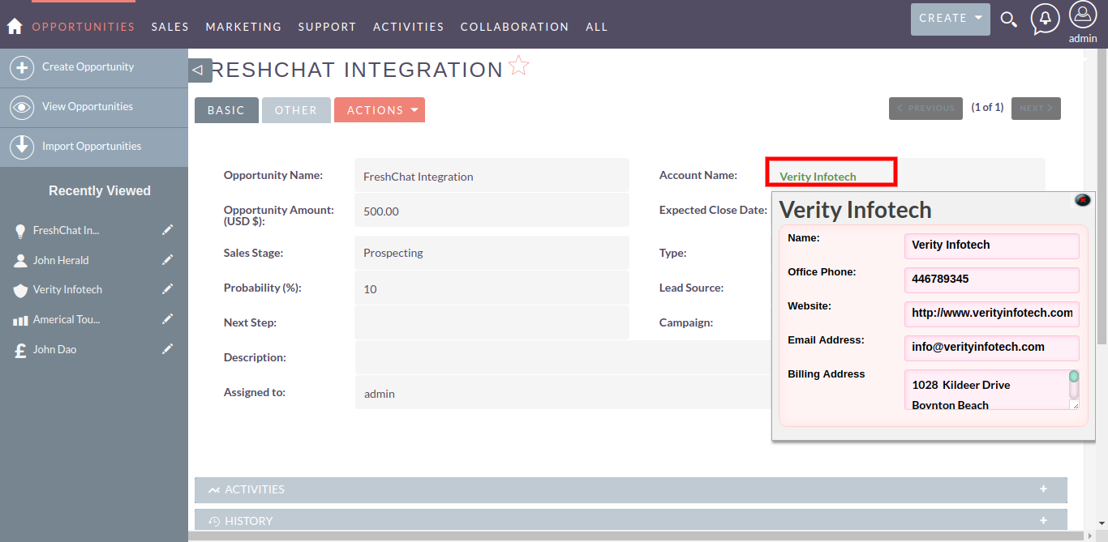The image size is (1108, 542).
Task: Open the CREATE dropdown
Action: click(x=950, y=19)
